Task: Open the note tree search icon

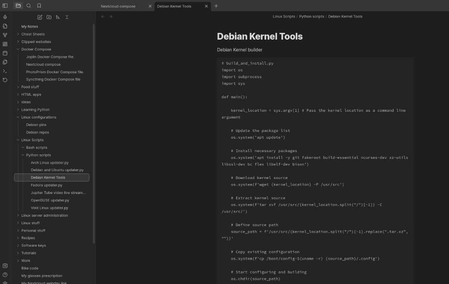Action: click(29, 6)
